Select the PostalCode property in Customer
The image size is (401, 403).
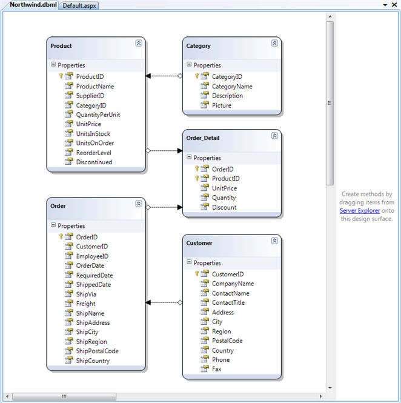tap(227, 341)
